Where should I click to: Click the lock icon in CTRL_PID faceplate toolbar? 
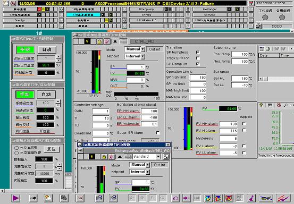click(x=99, y=41)
